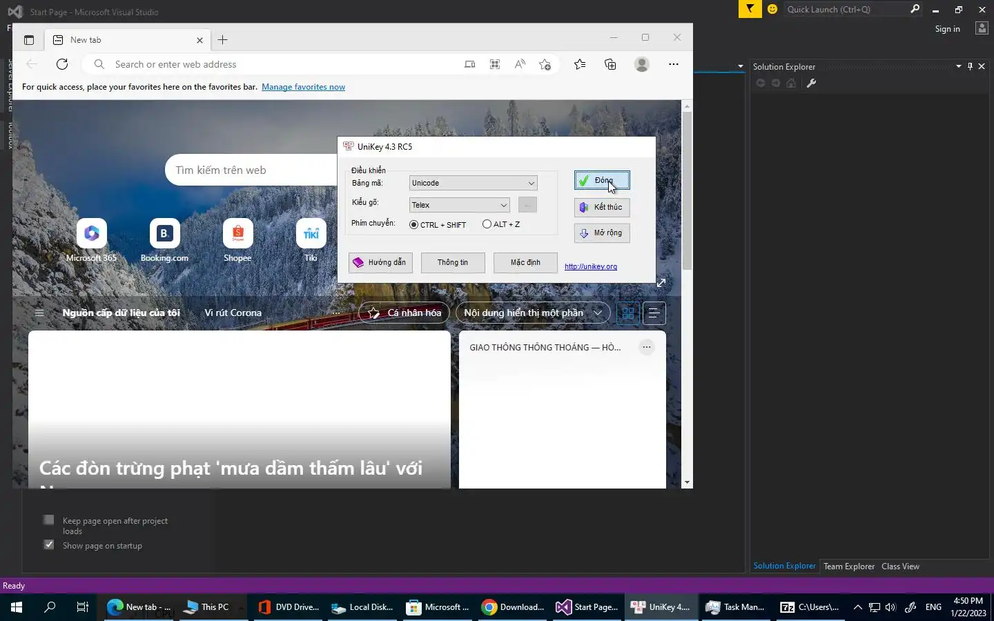This screenshot has height=621, width=994.
Task: Switch feed to grid layout view
Action: click(627, 313)
